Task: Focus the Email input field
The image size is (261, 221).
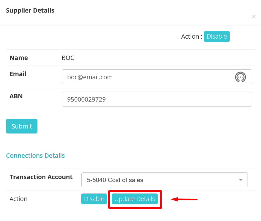Action: click(146, 77)
